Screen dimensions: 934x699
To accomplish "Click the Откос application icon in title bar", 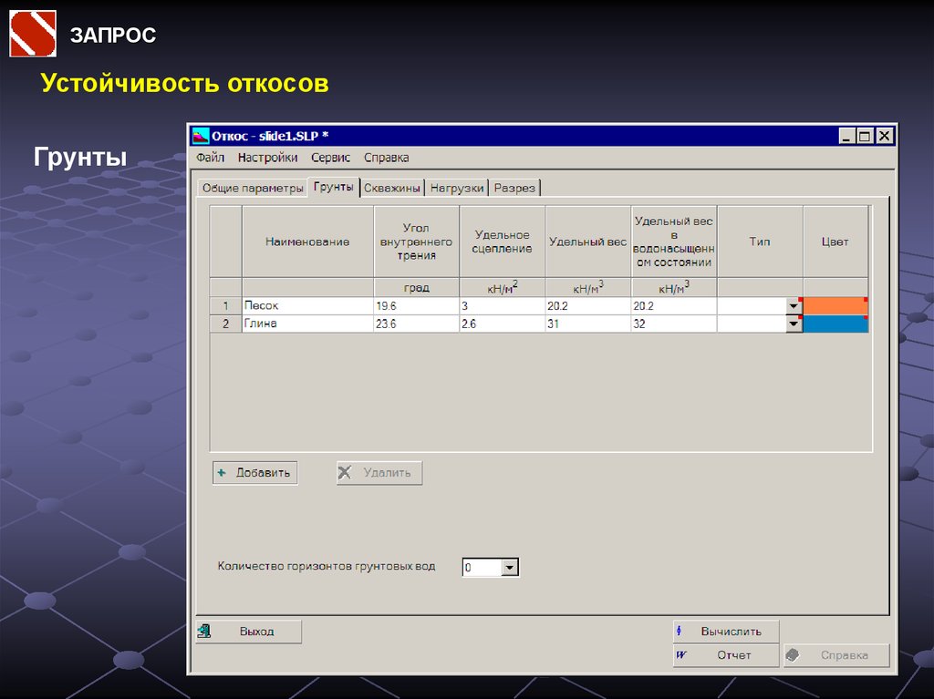I will (200, 136).
